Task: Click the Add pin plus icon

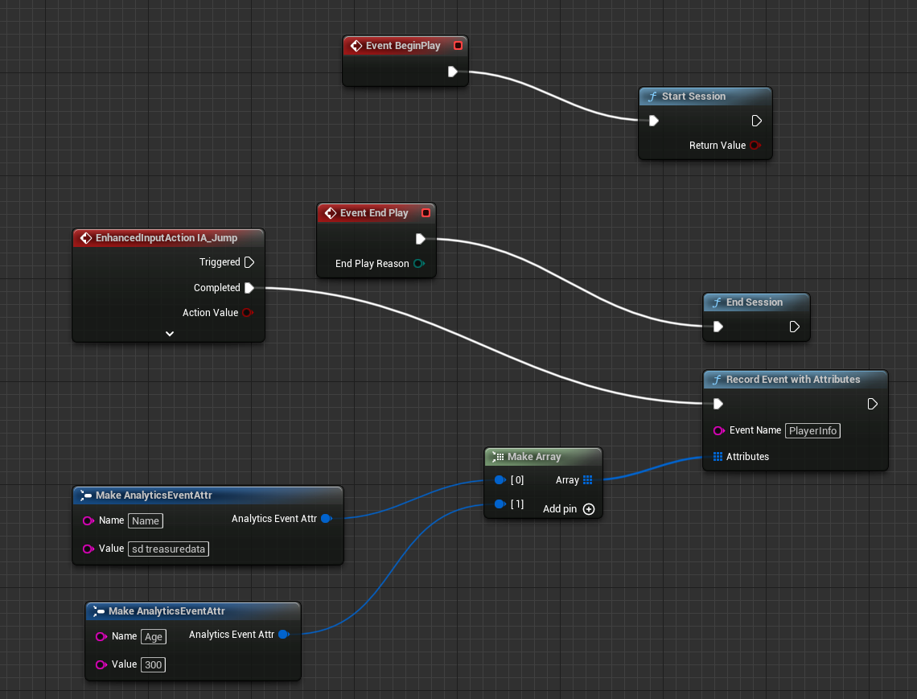Action: [589, 509]
